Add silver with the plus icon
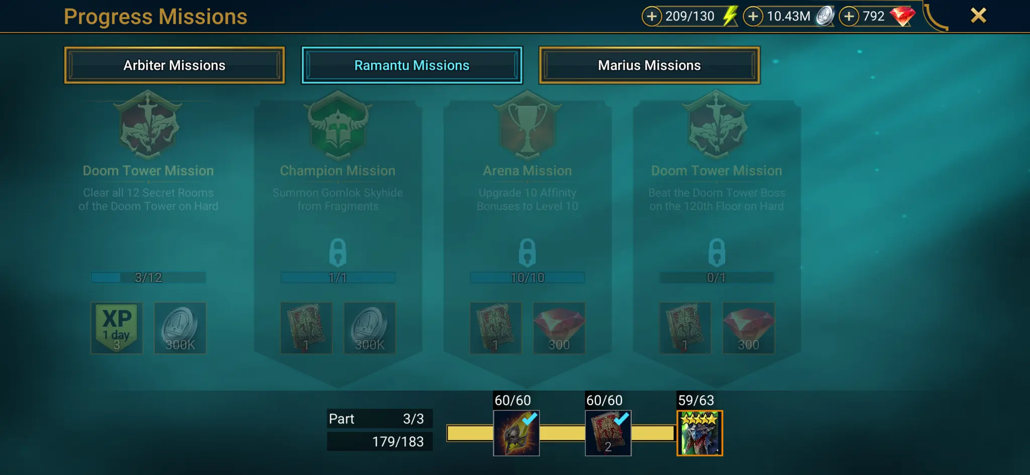 (753, 16)
